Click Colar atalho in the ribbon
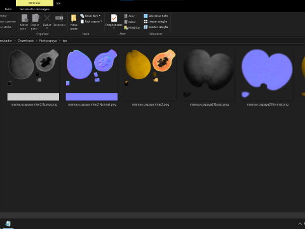This screenshot has height=229, width=305. click(6, 27)
